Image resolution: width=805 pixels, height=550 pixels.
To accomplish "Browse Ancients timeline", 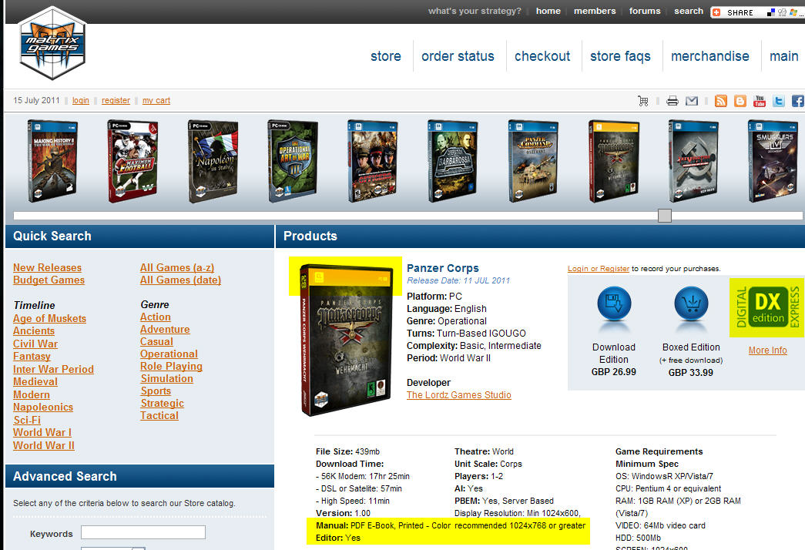I will [x=34, y=330].
